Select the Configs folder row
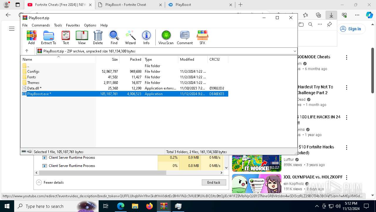 (125, 71)
